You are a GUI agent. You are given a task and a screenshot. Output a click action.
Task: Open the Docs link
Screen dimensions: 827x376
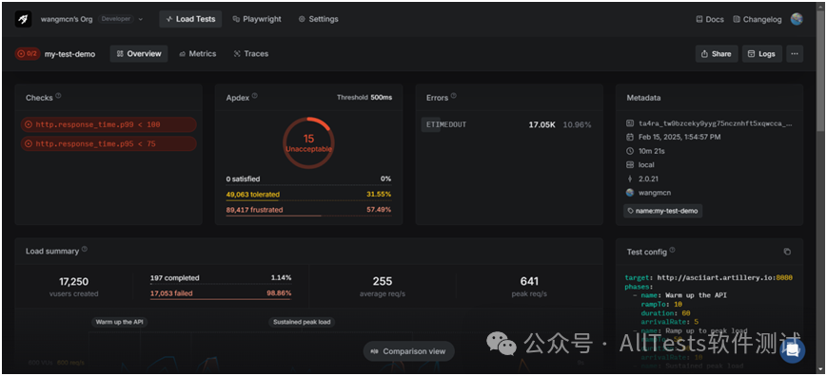click(710, 19)
